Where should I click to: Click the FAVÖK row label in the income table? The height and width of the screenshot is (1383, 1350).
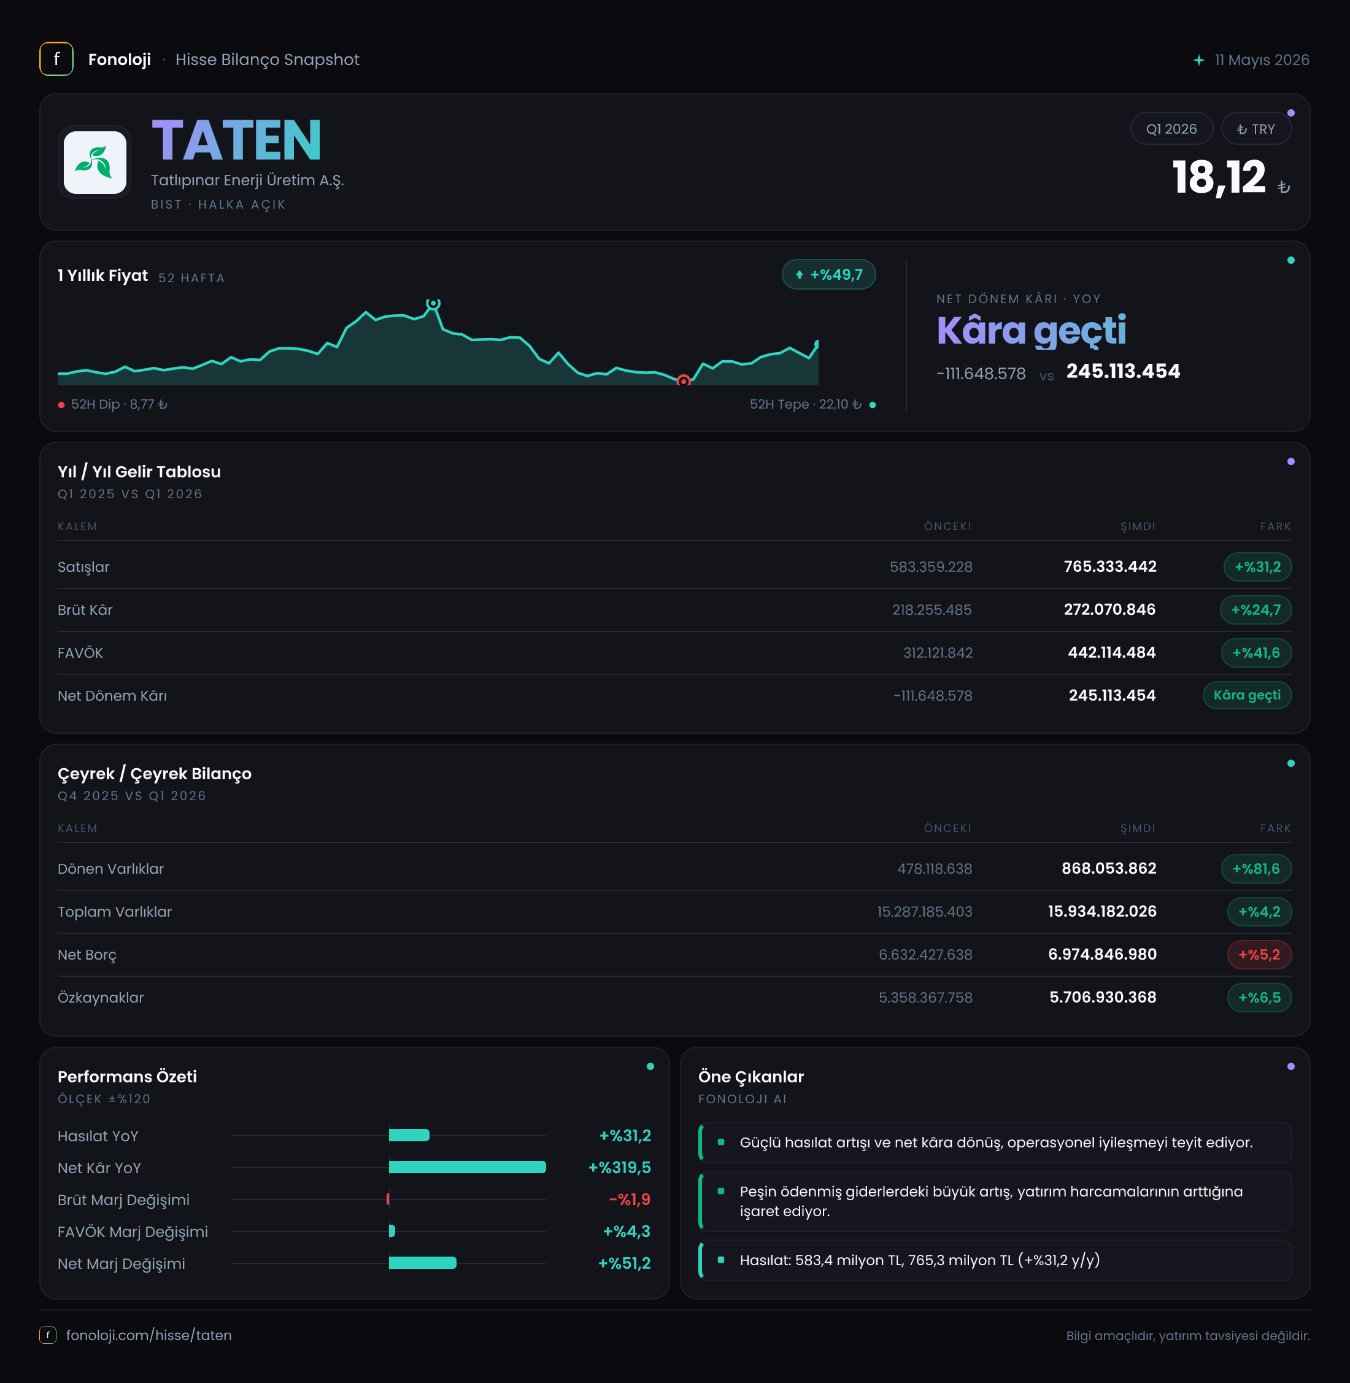click(80, 653)
